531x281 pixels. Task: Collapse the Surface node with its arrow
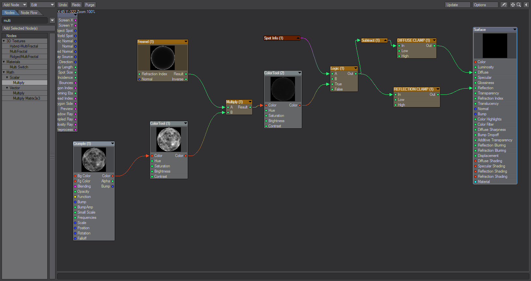pyautogui.click(x=515, y=30)
